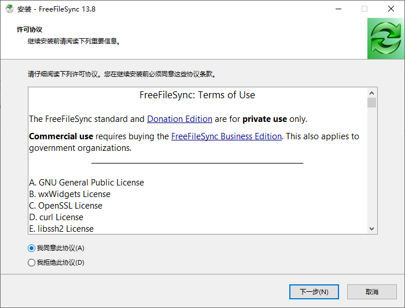Screen dimensions: 405x308
Task: Click the 下一步(N) button
Action: (x=314, y=292)
